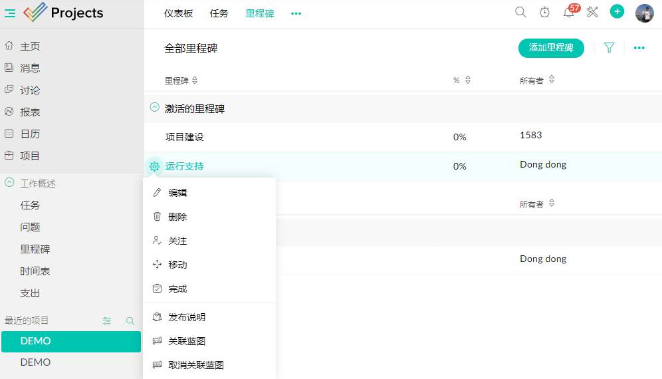The height and width of the screenshot is (379, 662).
Task: Collapse the 激活的里程碑 group
Action: tap(154, 107)
